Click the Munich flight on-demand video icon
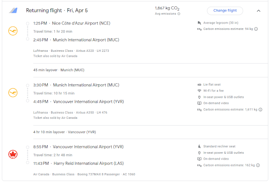Image resolution: width=270 pixels, height=182 pixels. coord(199,103)
